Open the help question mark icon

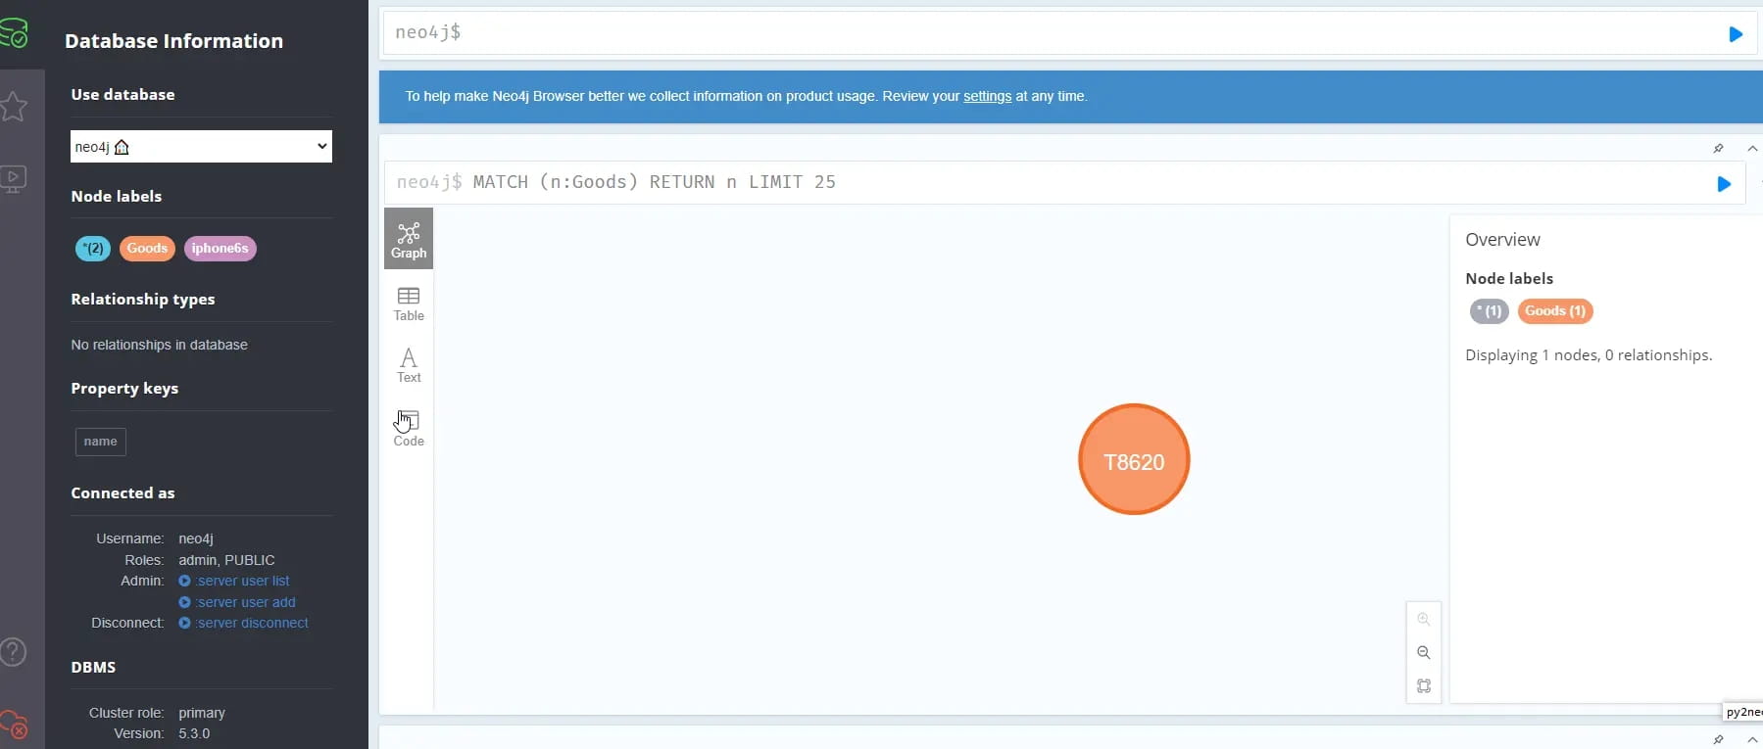click(14, 652)
